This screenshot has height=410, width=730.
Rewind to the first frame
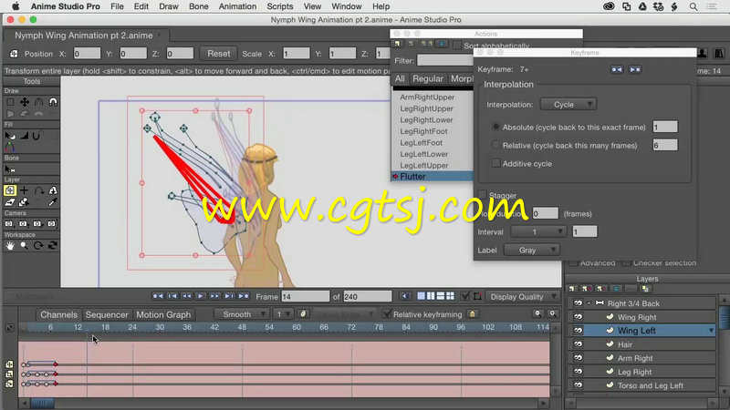(158, 296)
